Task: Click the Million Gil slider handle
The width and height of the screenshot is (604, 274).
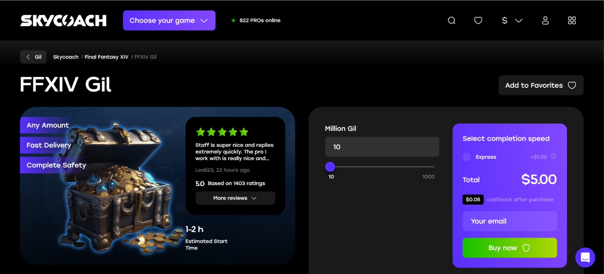Action: (330, 167)
